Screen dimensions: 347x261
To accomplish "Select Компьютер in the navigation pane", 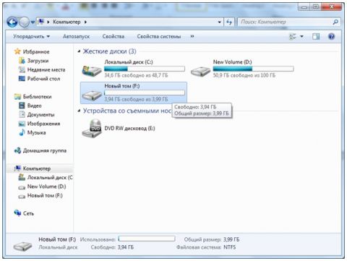I will point(37,168).
